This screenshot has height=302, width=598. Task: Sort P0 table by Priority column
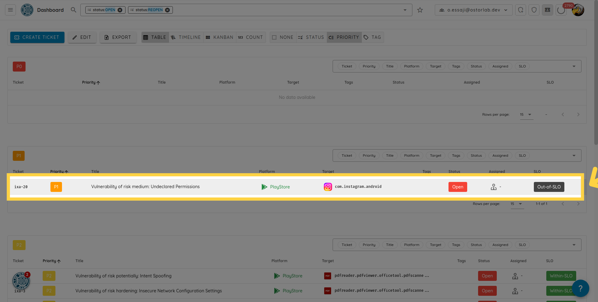(x=91, y=82)
